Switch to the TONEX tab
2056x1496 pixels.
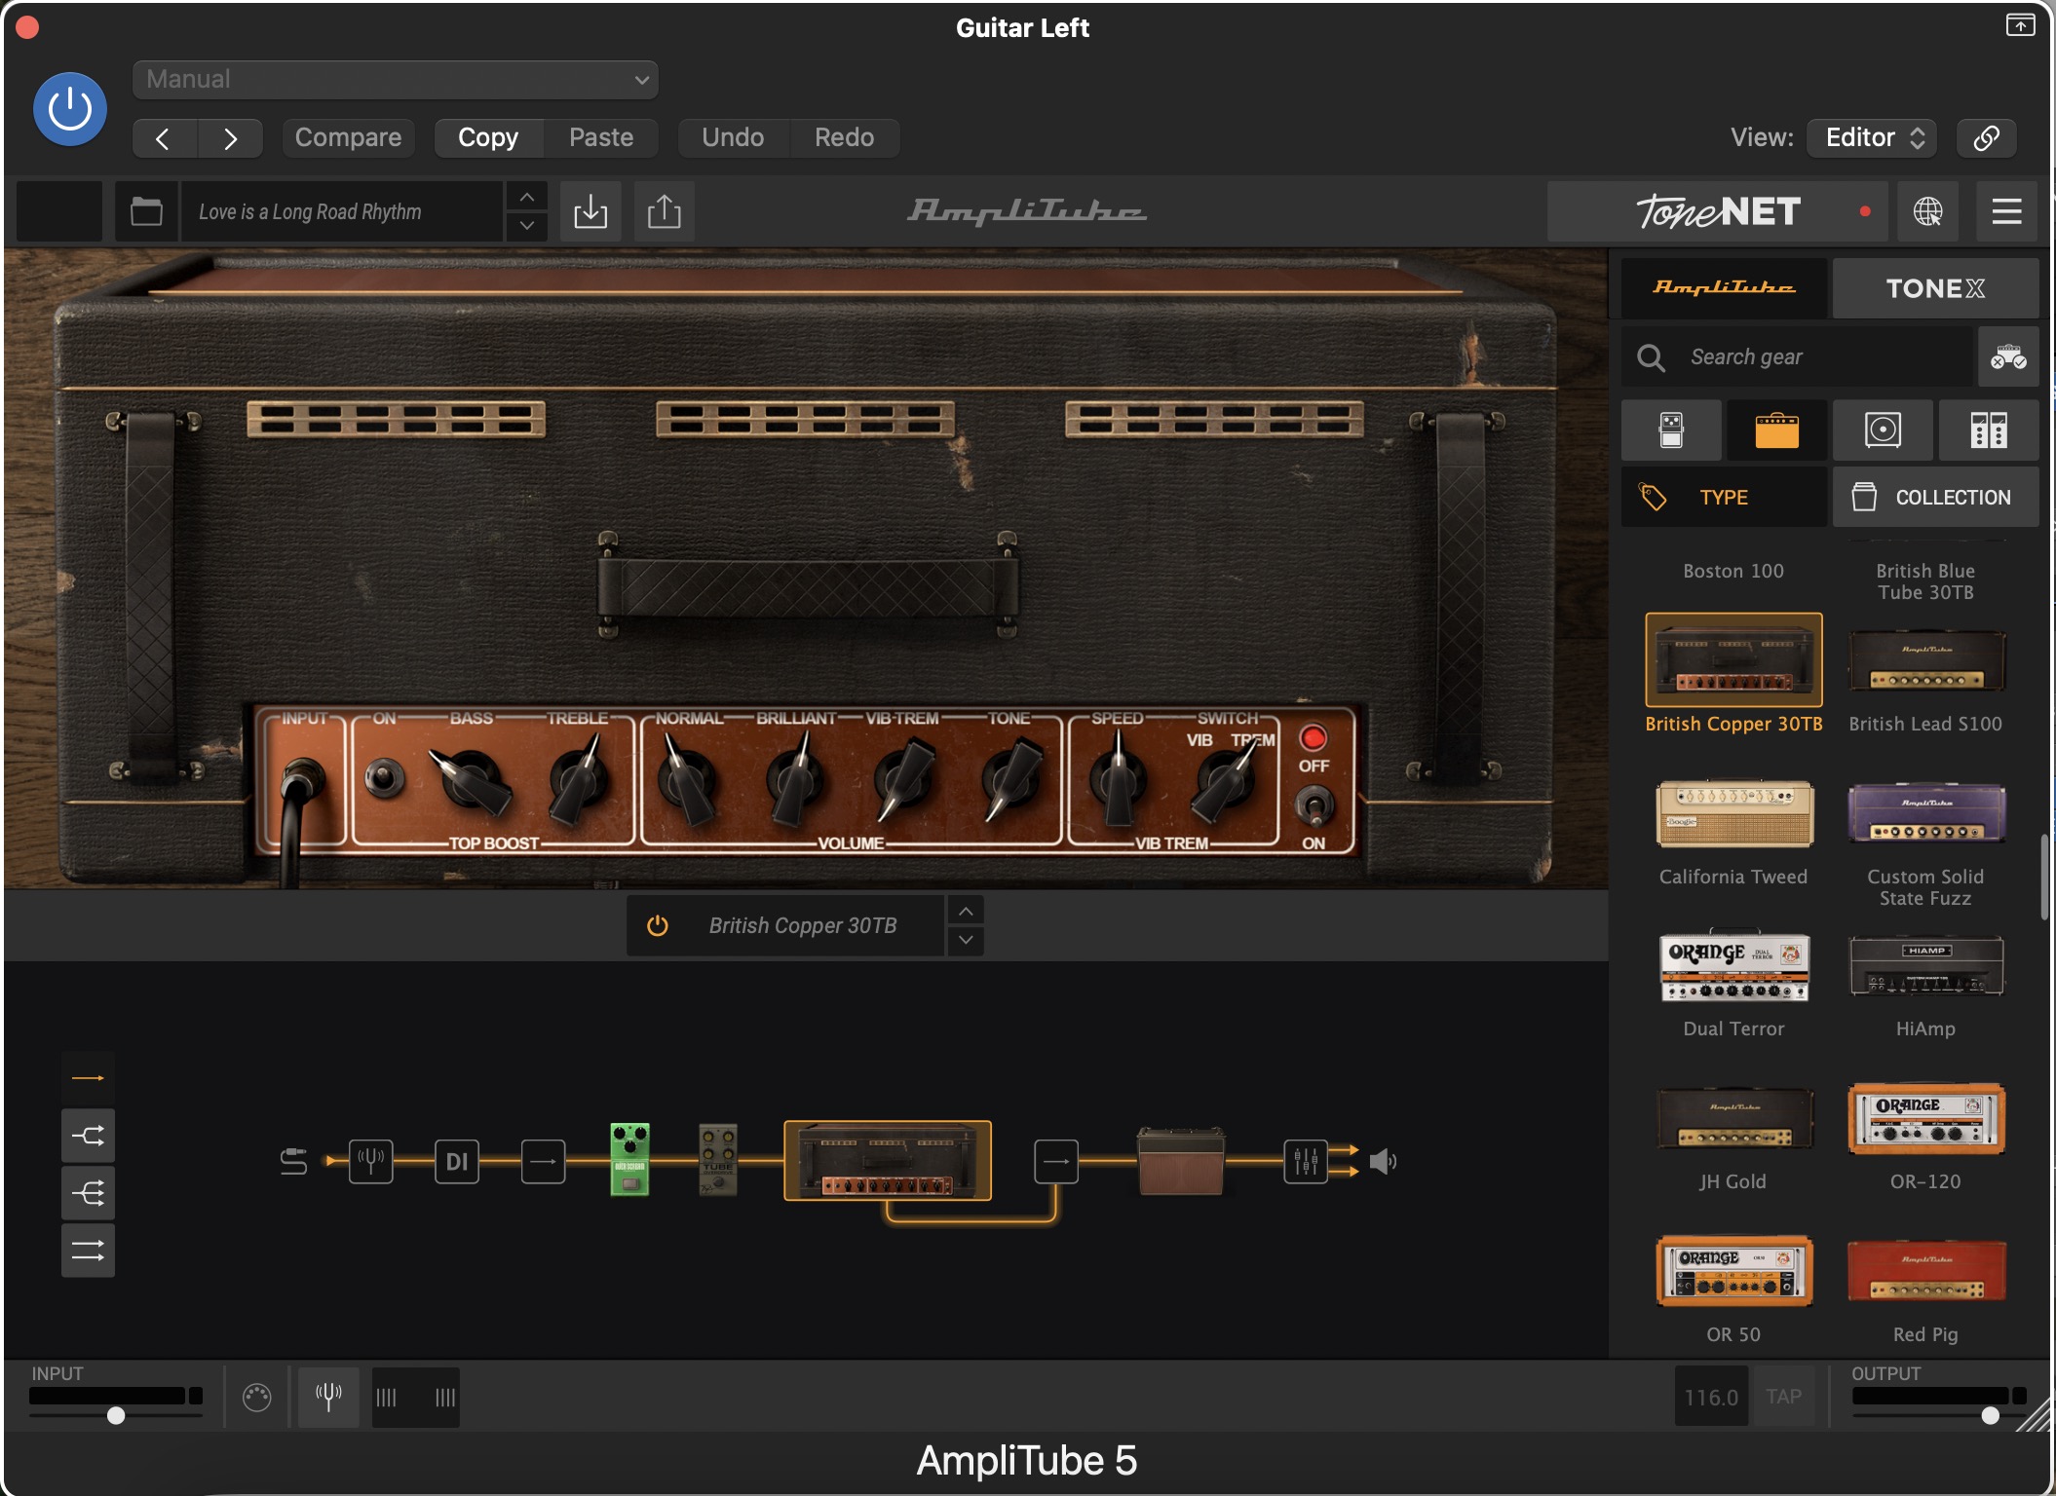pos(1935,288)
